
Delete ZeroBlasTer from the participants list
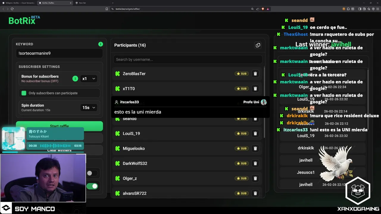[x=255, y=74]
